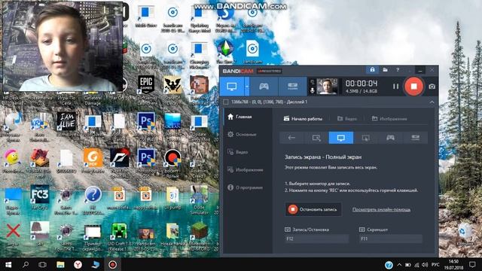The width and height of the screenshot is (482, 271).
Task: Switch to the Начало работы tab
Action: pos(303,119)
